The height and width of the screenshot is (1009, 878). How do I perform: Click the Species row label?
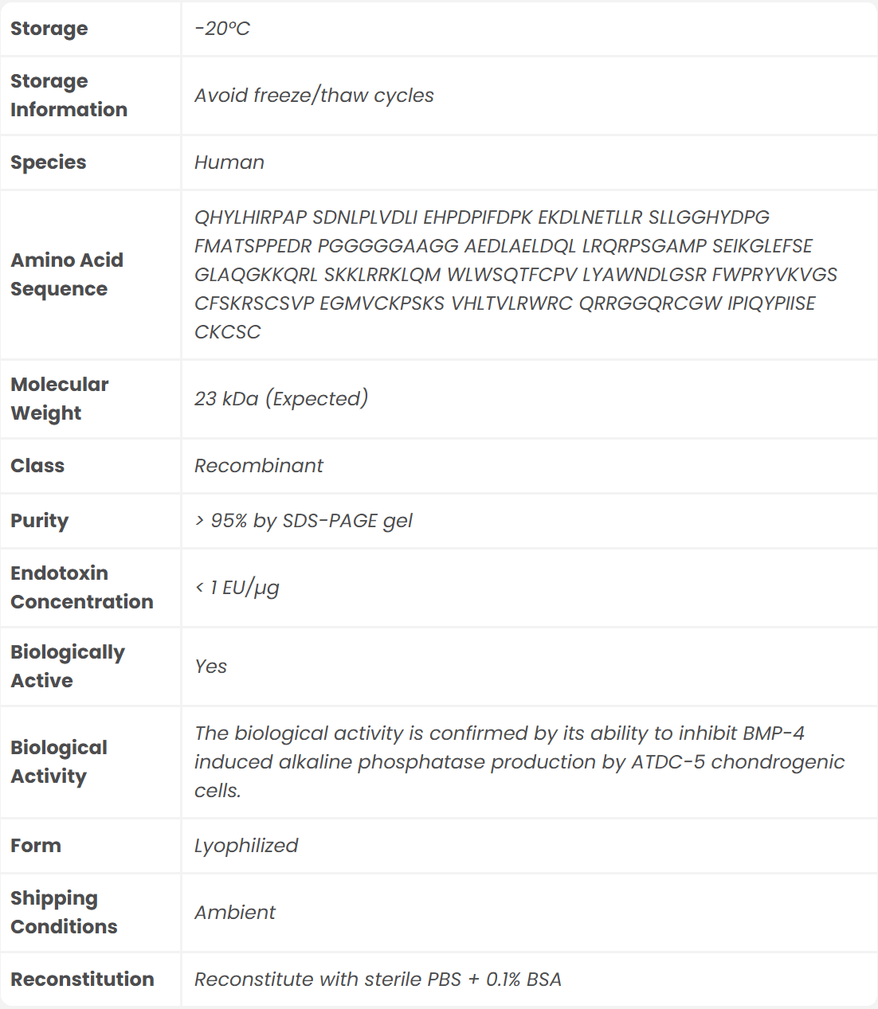click(49, 162)
